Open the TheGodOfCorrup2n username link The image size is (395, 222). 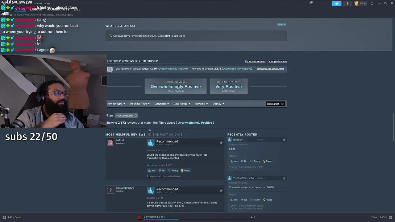click(243, 178)
